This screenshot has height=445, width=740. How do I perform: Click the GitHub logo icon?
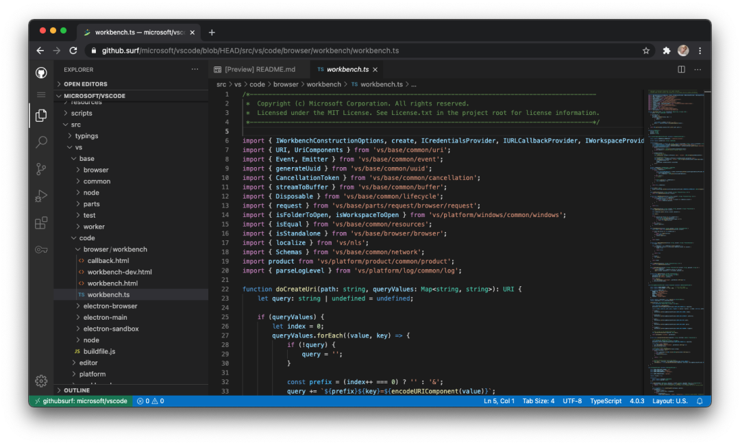42,73
